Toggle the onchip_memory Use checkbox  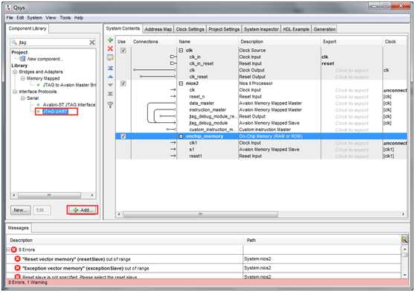(123, 136)
